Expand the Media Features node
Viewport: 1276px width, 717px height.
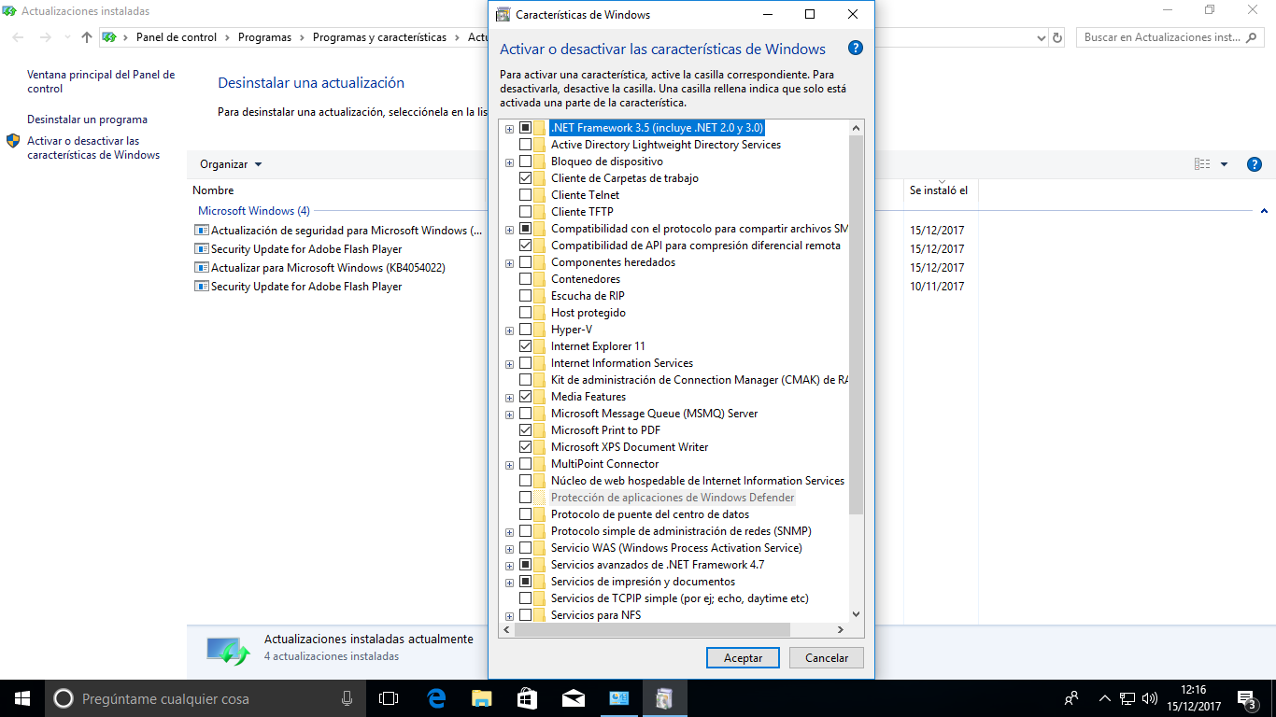[509, 398]
